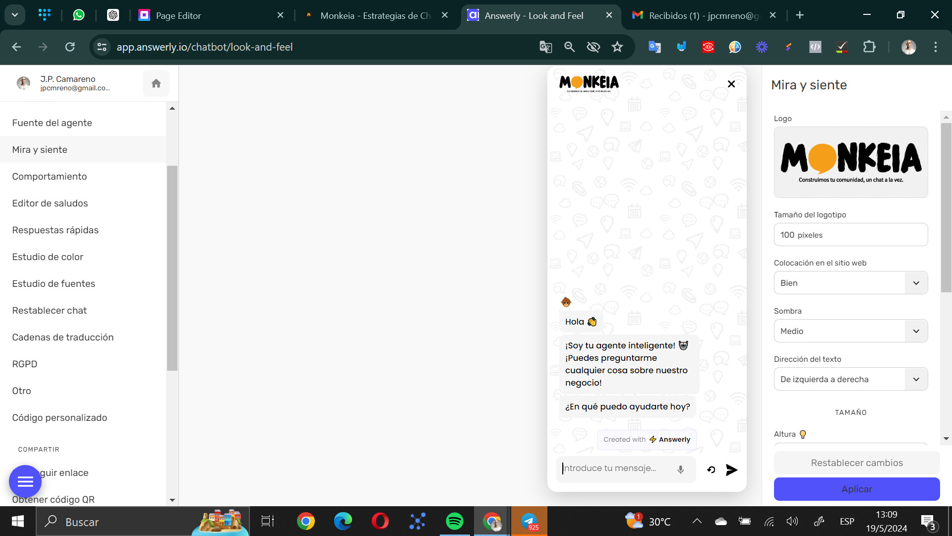This screenshot has height=536, width=952.
Task: Click the Aplicar button
Action: pyautogui.click(x=856, y=489)
